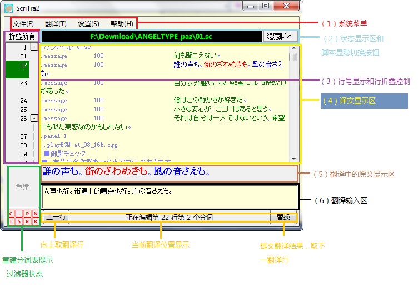Click the 折叠所有 button
The height and width of the screenshot is (286, 418).
[x=22, y=36]
